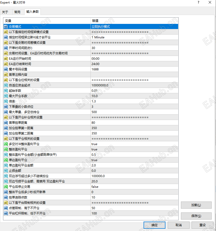
Task: Click the integer icon beside 交易模式
Action: click(6, 27)
